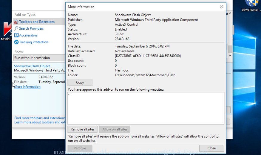The image size is (261, 155).
Task: Select Tracking Protection add-on type
Action: click(34, 42)
